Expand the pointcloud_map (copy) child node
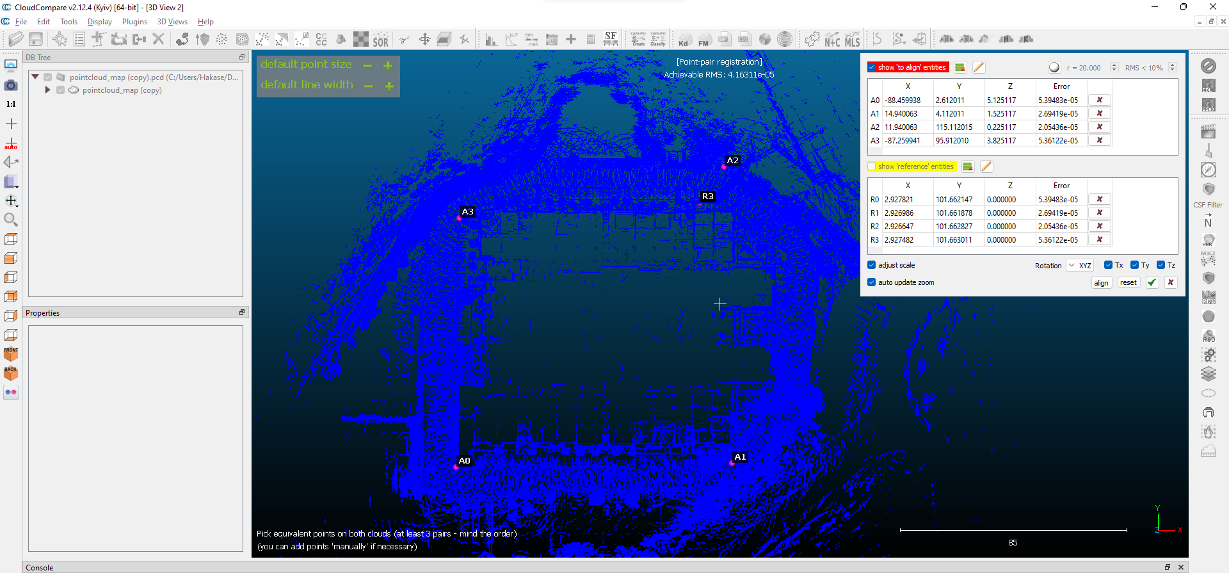The width and height of the screenshot is (1229, 573). 47,90
